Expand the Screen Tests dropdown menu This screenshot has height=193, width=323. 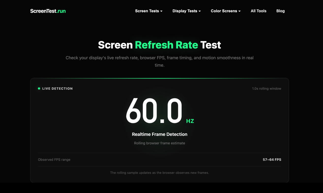[x=149, y=11]
